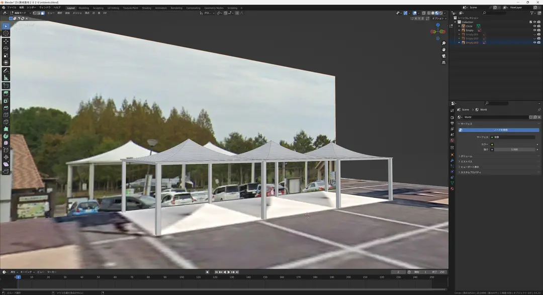Click the カラー color swatch field
This screenshot has height=295, width=543.
pyautogui.click(x=514, y=144)
